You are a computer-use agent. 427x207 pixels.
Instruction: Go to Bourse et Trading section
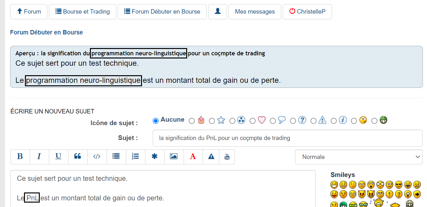(82, 12)
